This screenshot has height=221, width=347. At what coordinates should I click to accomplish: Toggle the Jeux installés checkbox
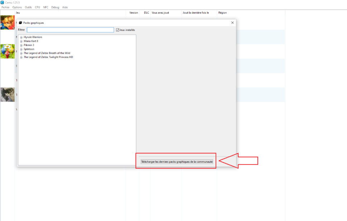click(x=117, y=30)
